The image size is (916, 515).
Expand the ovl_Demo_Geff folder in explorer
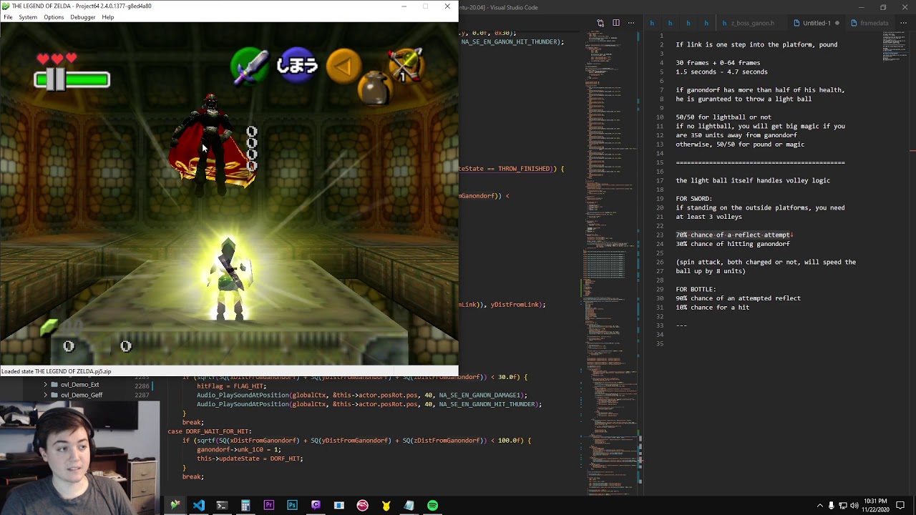point(45,395)
